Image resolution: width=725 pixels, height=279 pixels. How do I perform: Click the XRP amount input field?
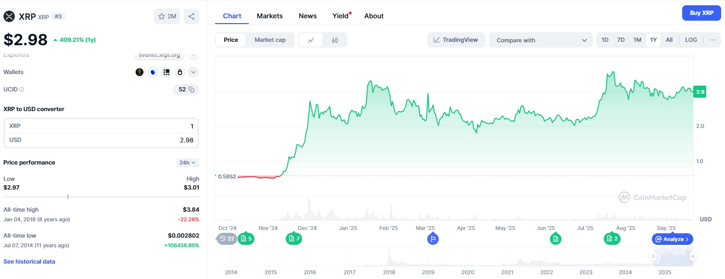point(101,126)
